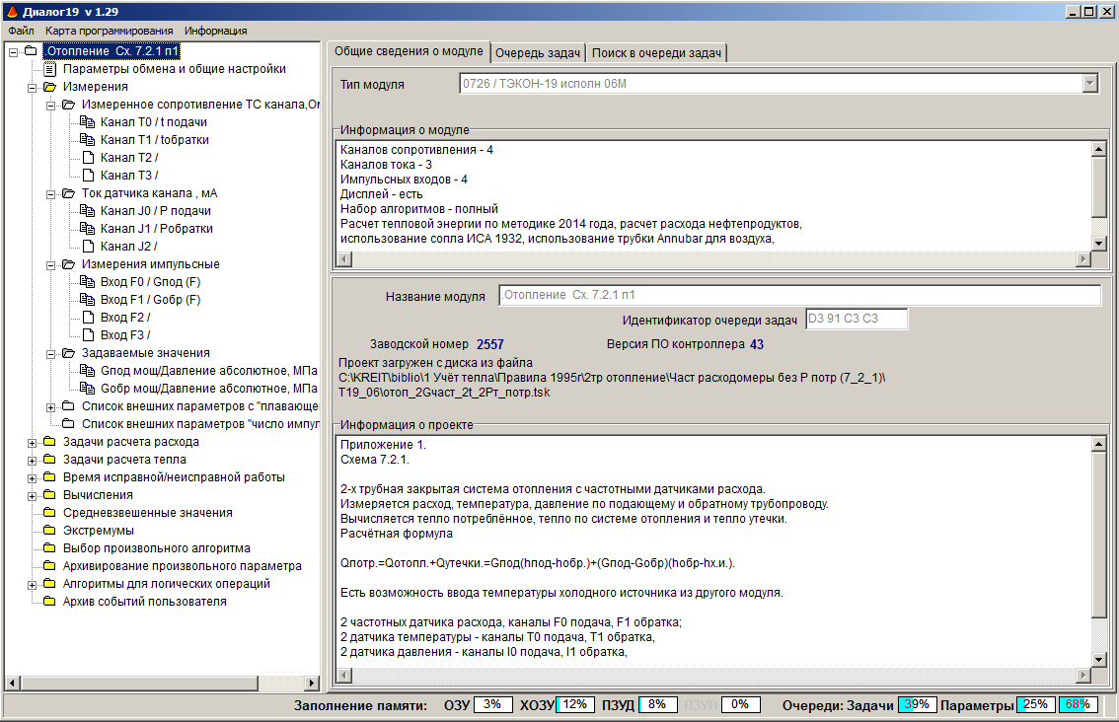Screen dimensions: 1119x722
Task: Click the scroll-down arrow in Информация о проекте
Action: pos(1096,659)
